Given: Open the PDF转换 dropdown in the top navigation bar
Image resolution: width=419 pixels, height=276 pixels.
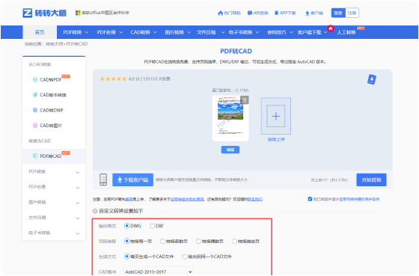Looking at the screenshot, I should click(76, 32).
